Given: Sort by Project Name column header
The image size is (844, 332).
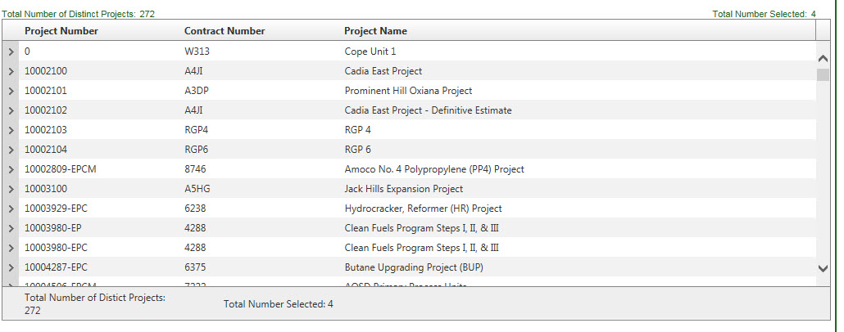Looking at the screenshot, I should click(x=375, y=31).
